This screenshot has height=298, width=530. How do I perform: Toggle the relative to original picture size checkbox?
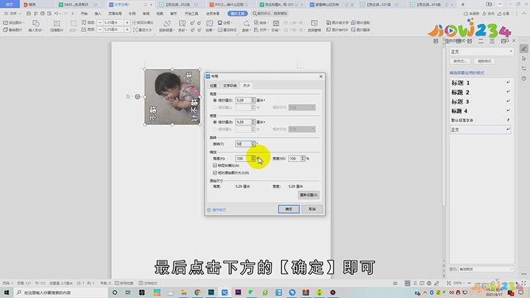215,173
